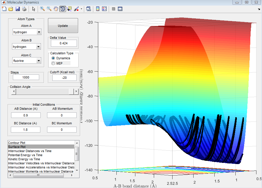
Task: Activate the Pan hand tool
Action: click(x=56, y=9)
